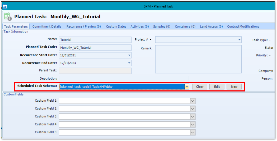The image size is (277, 141).
Task: Open the Commitment Details tab
Action: tap(47, 26)
